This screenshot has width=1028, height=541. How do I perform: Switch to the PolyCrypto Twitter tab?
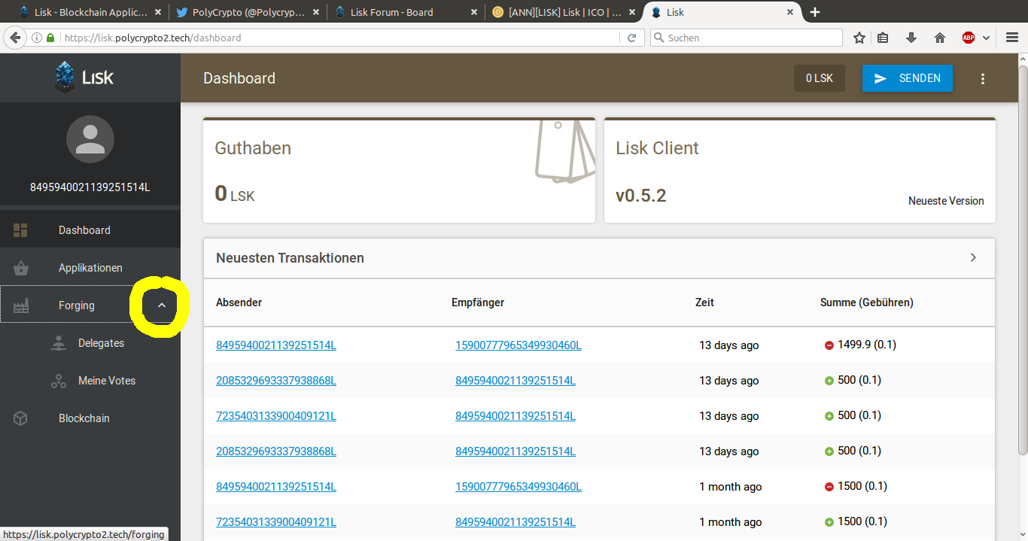[248, 12]
